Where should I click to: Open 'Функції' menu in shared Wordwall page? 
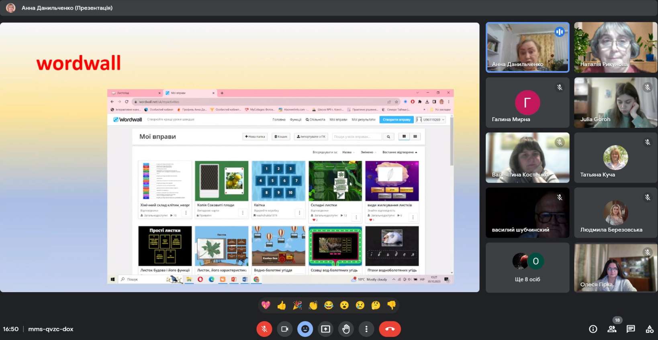[296, 119]
